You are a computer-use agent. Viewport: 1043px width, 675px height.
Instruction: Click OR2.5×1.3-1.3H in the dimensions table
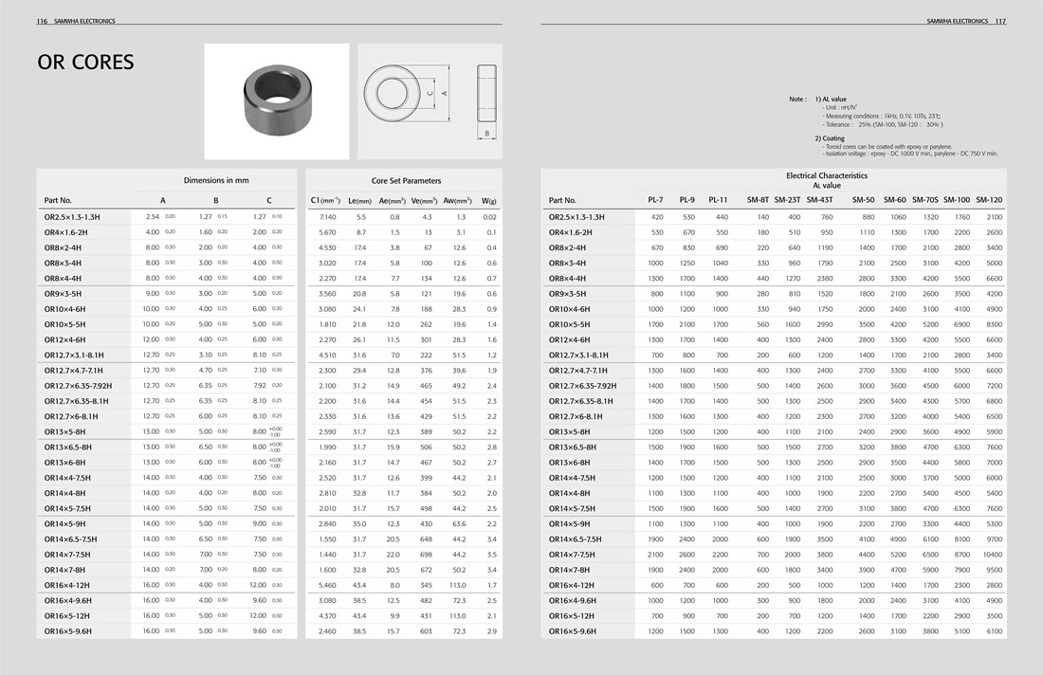[72, 217]
